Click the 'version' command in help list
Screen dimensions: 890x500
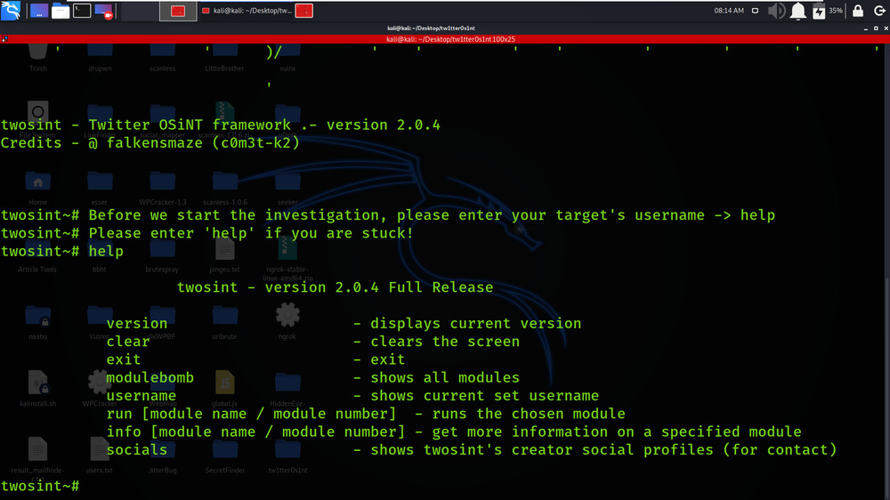point(137,324)
